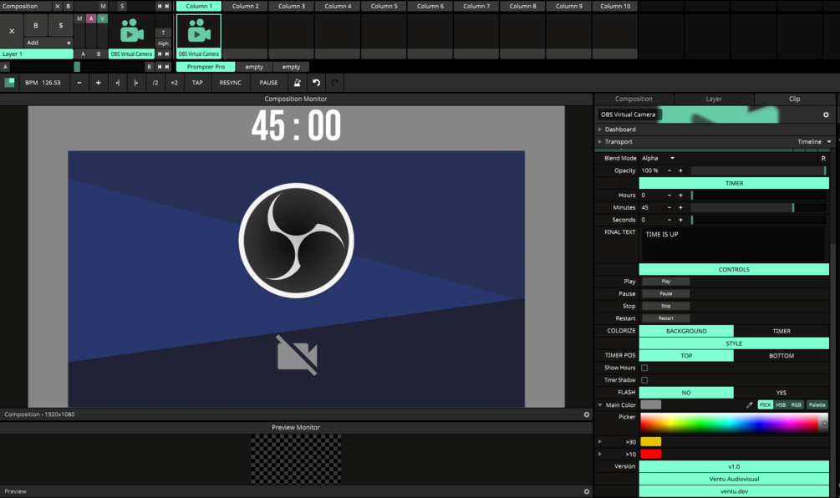
Task: Enable the Show Hours checkbox
Action: tap(644, 368)
